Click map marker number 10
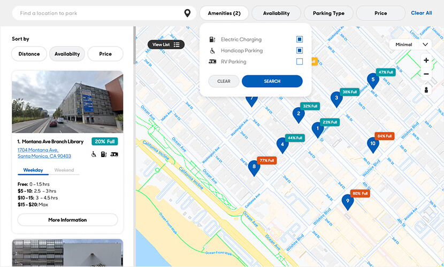The width and height of the screenshot is (444, 267). click(373, 143)
